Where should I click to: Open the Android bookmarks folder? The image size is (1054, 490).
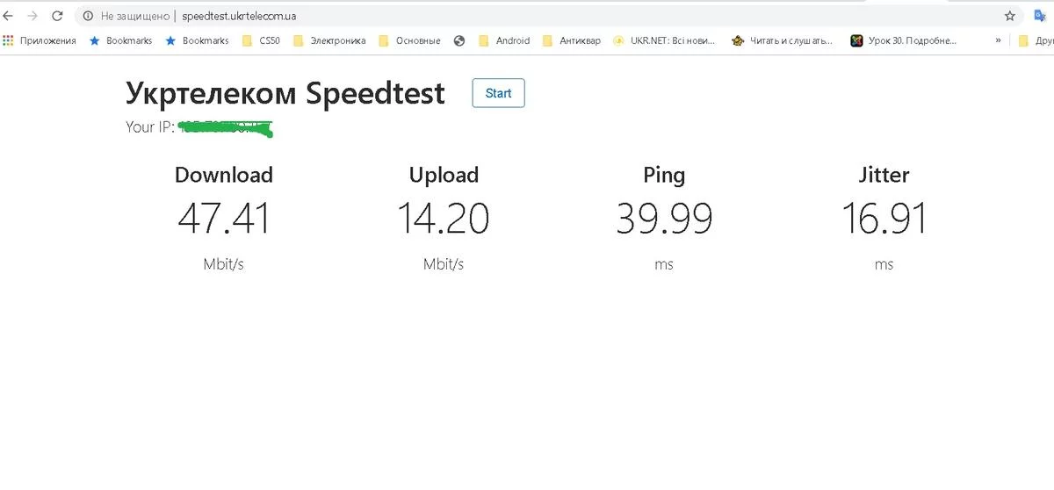coord(504,40)
